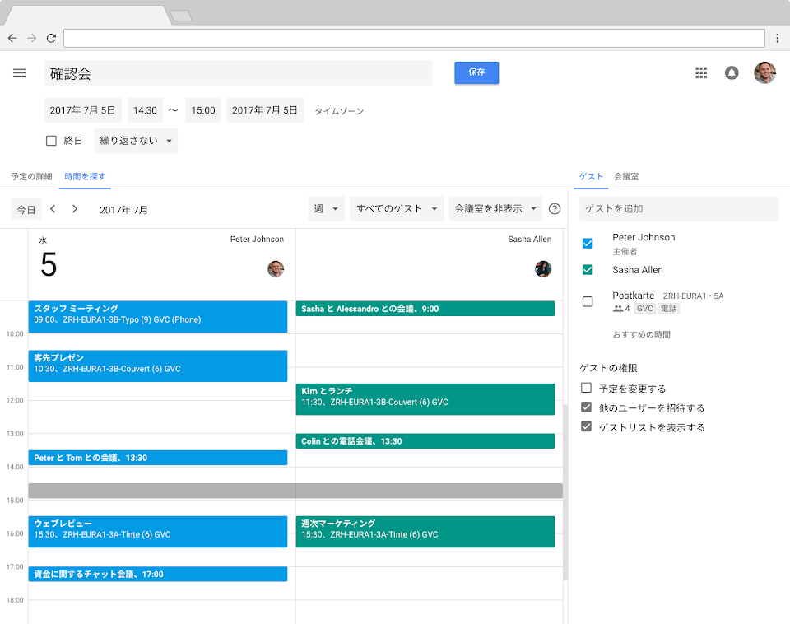The height and width of the screenshot is (624, 790).
Task: Click the browser forward arrow
Action: (x=32, y=38)
